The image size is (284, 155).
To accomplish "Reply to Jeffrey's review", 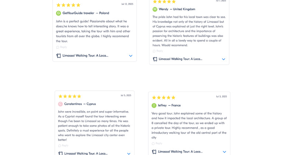I will [157, 144].
